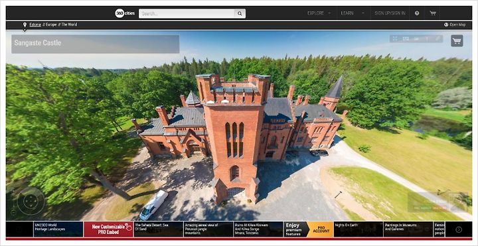This screenshot has width=478, height=246.
Task: Click SIGN UP/SIGN IN
Action: click(x=390, y=13)
